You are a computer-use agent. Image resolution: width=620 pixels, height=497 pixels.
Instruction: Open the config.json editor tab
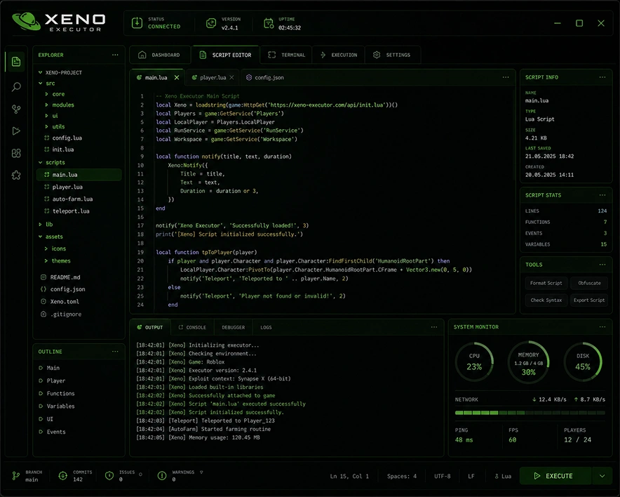click(x=265, y=77)
